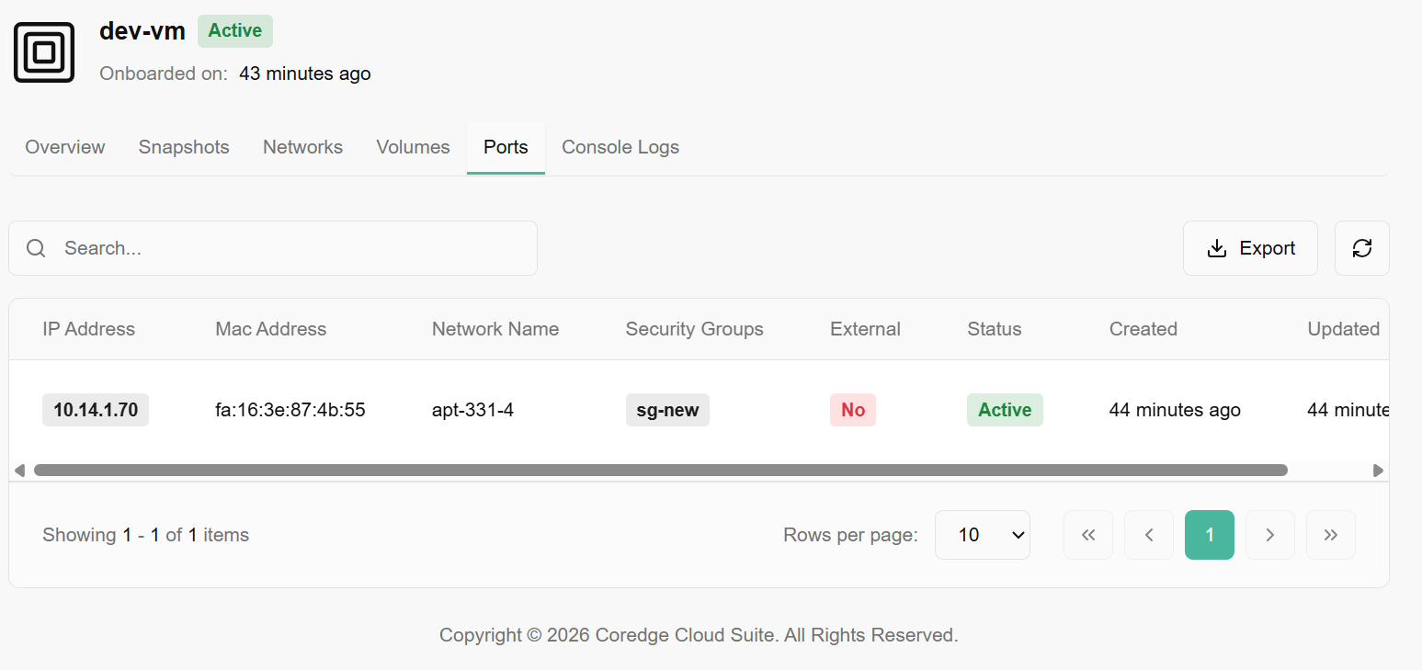Click scrollbar right arrow

point(1378,471)
